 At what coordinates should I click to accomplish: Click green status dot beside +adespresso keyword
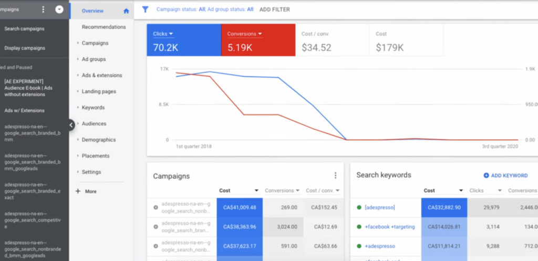(359, 246)
